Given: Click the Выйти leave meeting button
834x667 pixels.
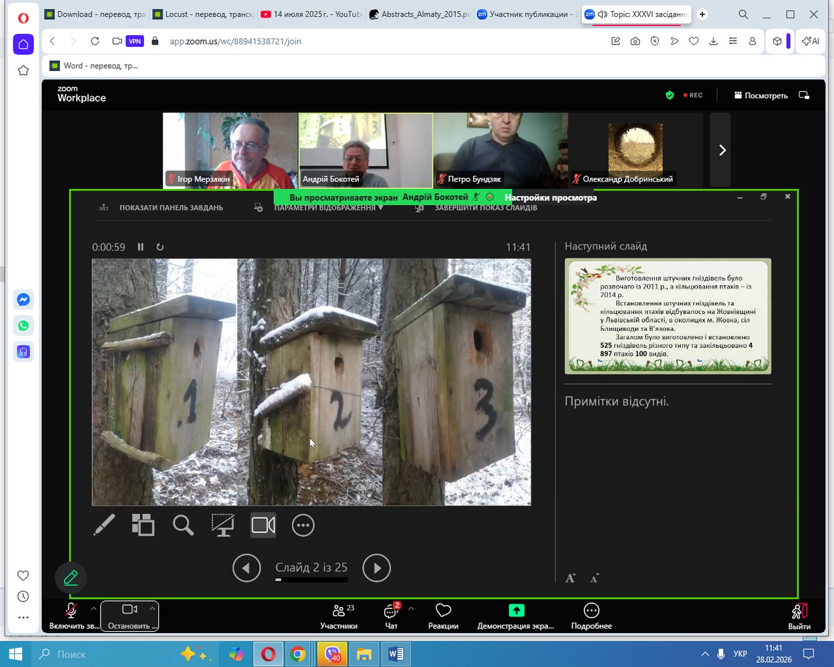Looking at the screenshot, I should [799, 616].
